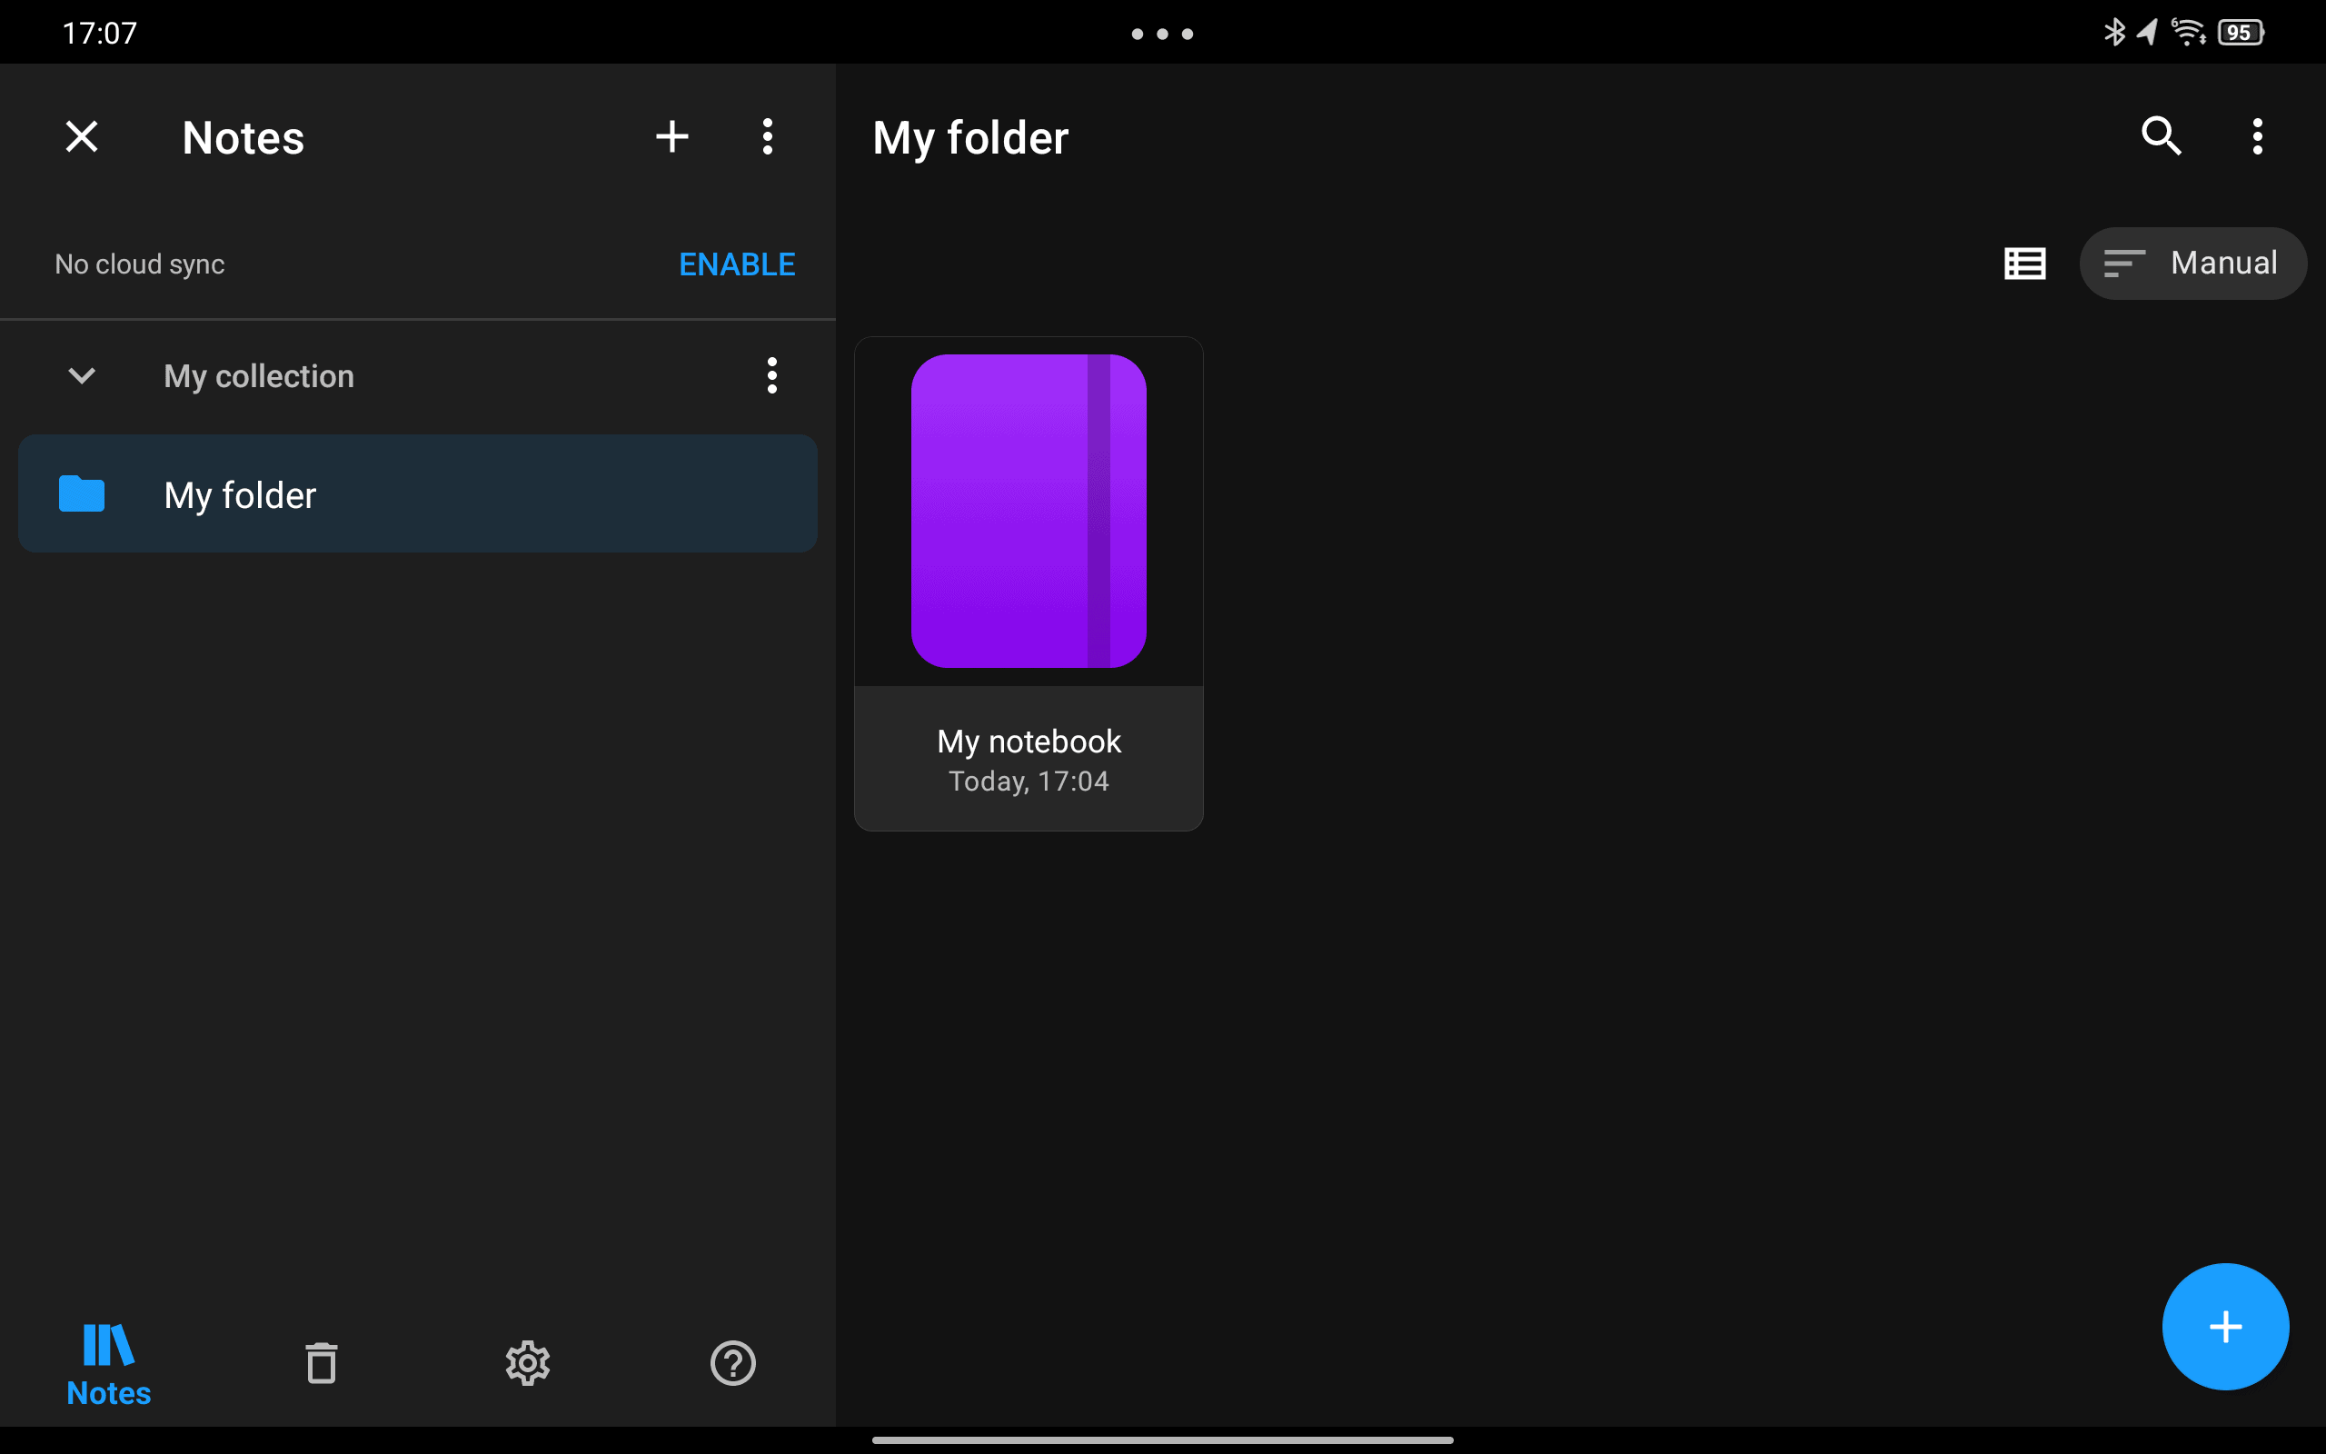The image size is (2326, 1454).
Task: Enable cloud sync by clicking ENABLE
Action: 737,263
